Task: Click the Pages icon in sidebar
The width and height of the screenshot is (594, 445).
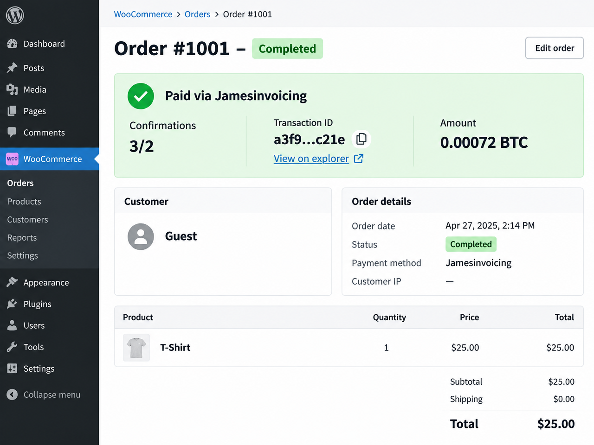Action: coord(12,111)
